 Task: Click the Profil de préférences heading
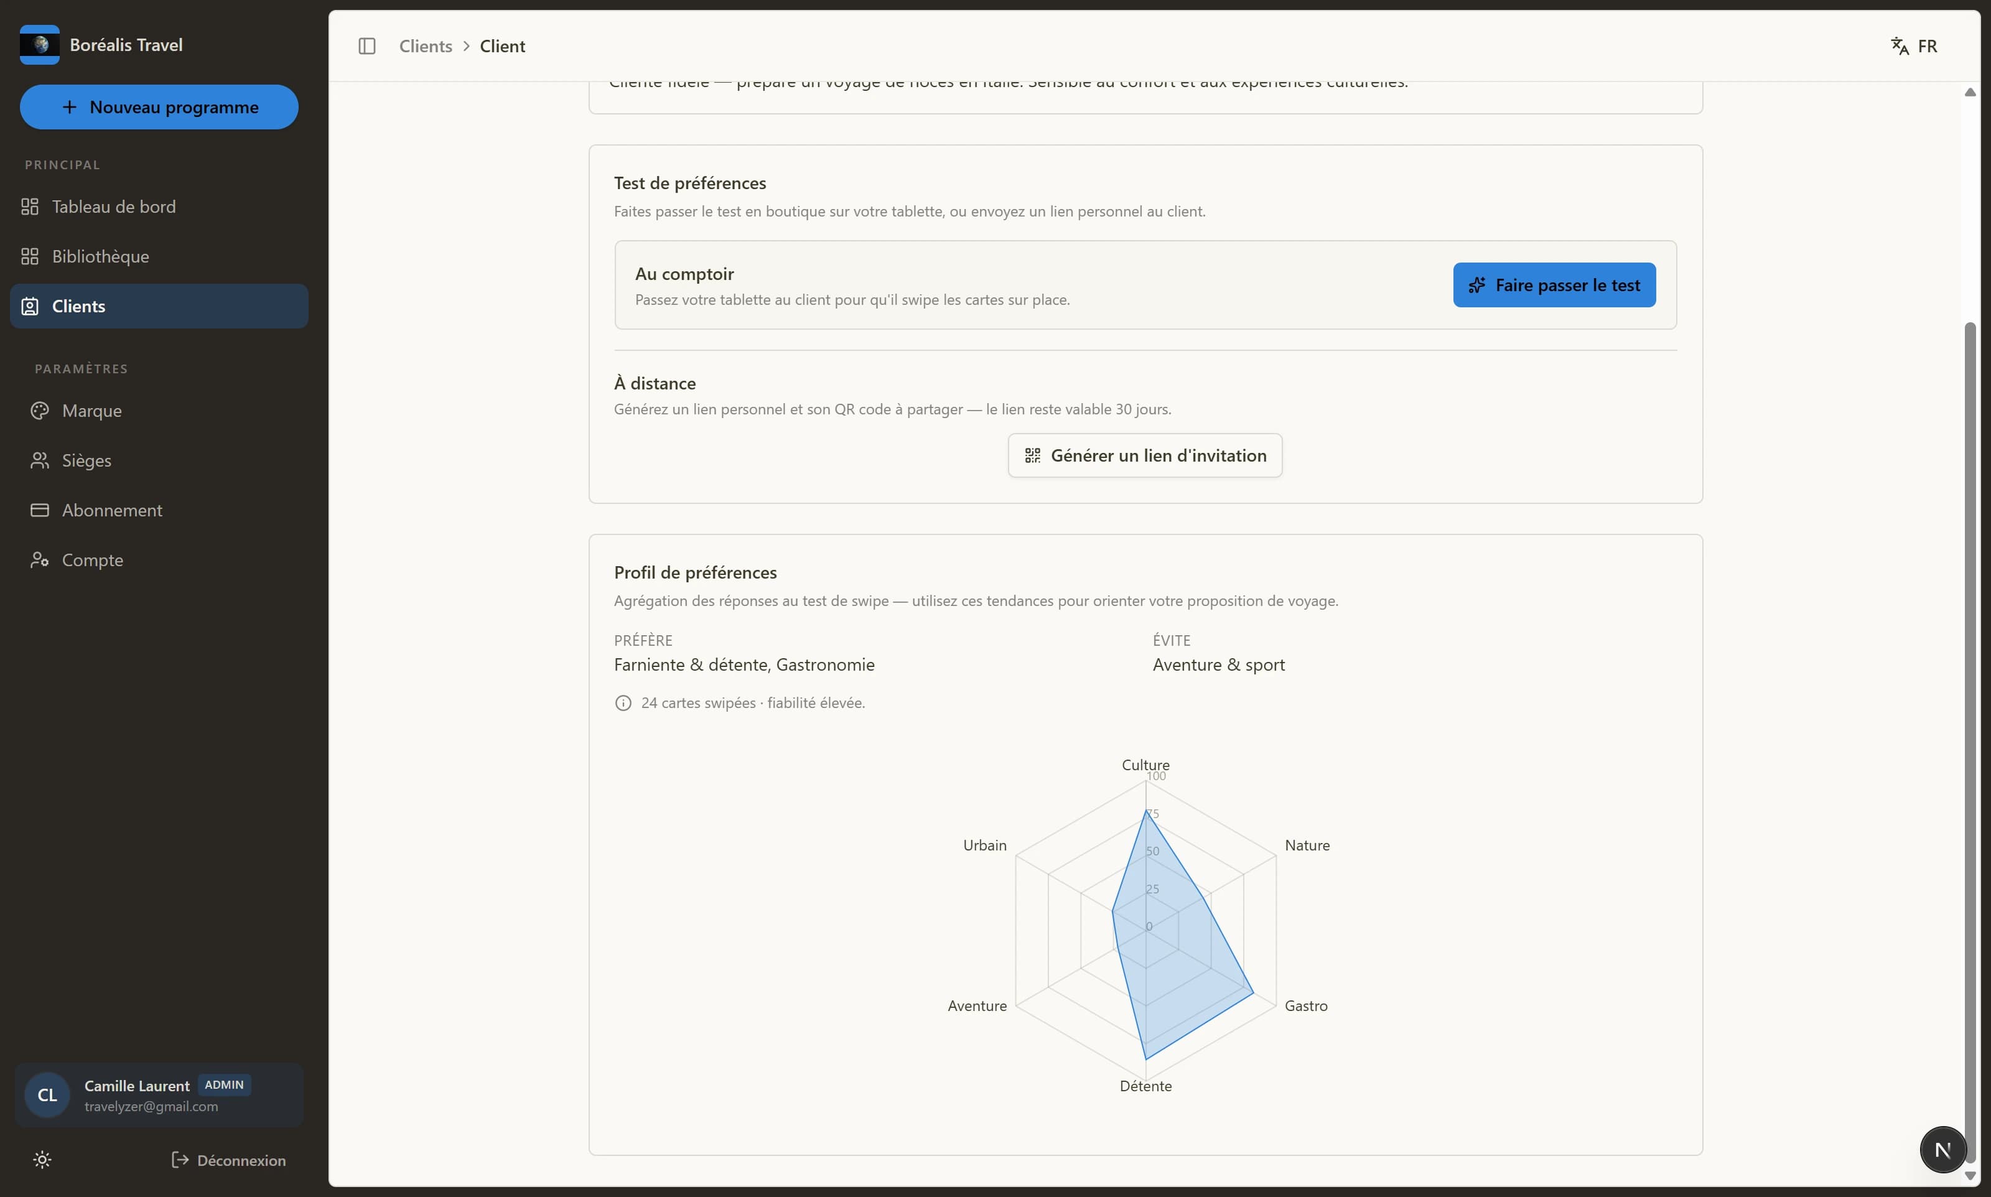[695, 573]
